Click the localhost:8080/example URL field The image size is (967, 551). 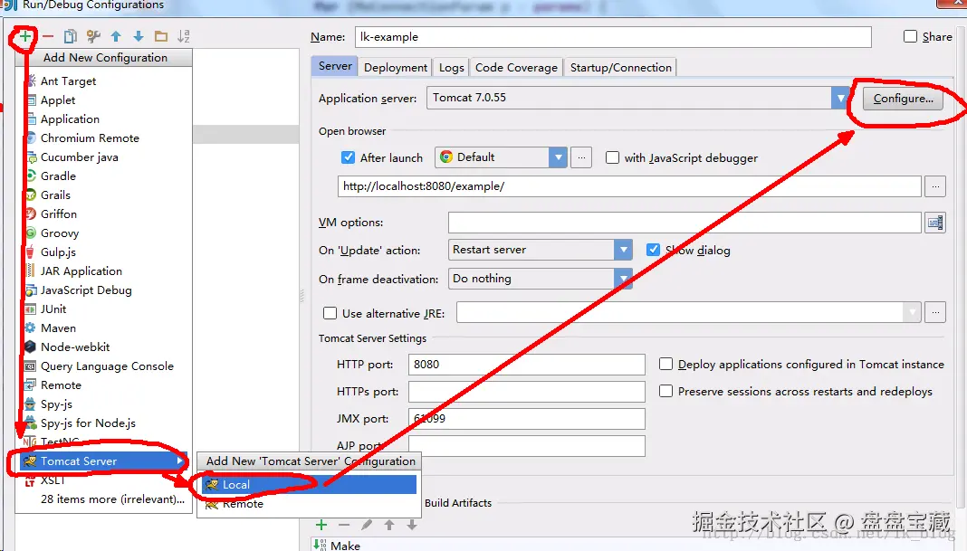[629, 186]
